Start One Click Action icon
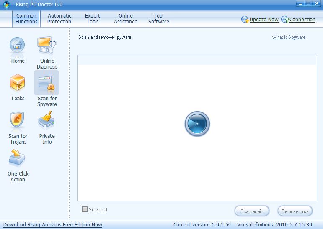Screen dimensions: 323x229 coord(17,158)
